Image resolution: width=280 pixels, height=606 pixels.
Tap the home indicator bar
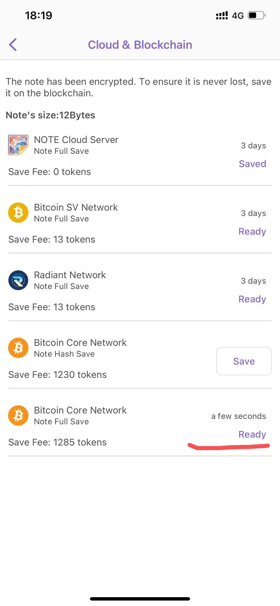tap(140, 599)
